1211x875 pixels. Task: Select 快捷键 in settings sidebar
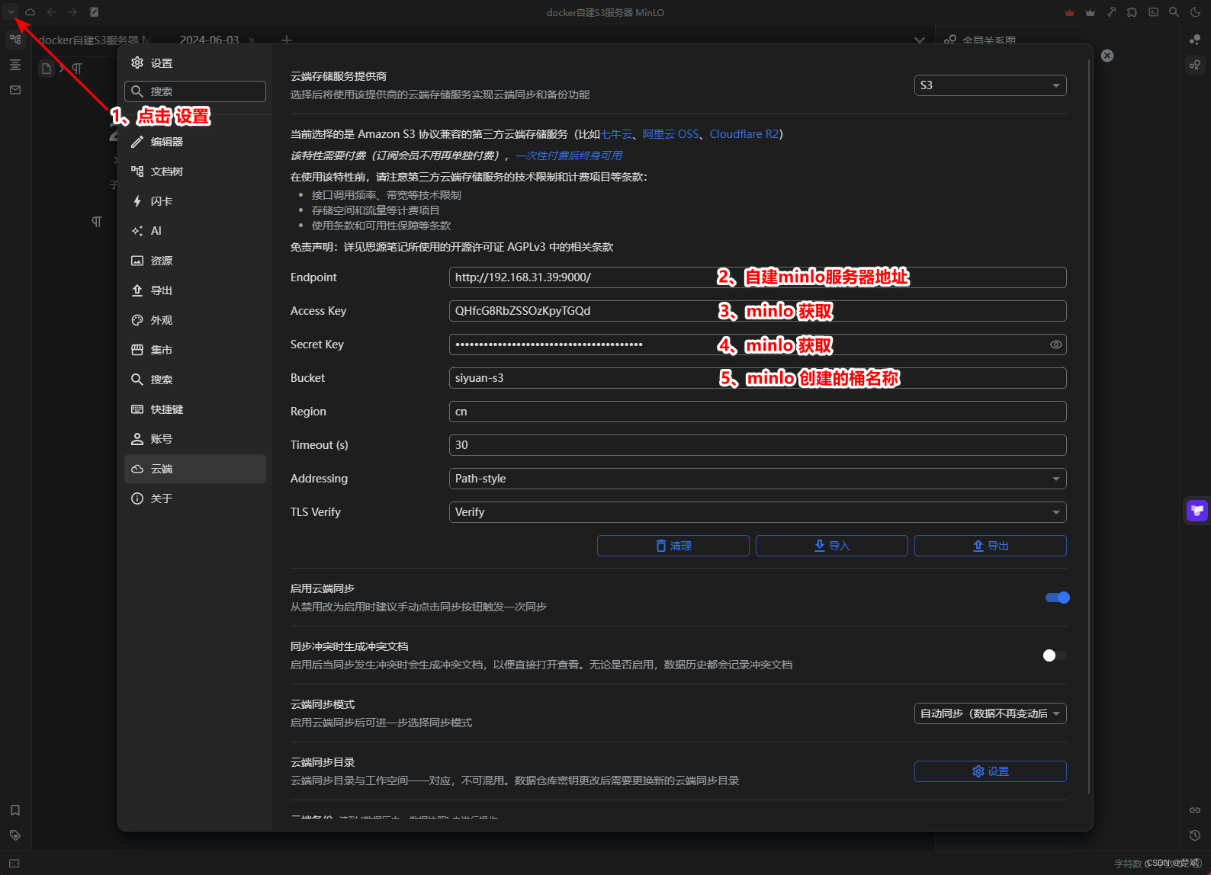(x=195, y=409)
